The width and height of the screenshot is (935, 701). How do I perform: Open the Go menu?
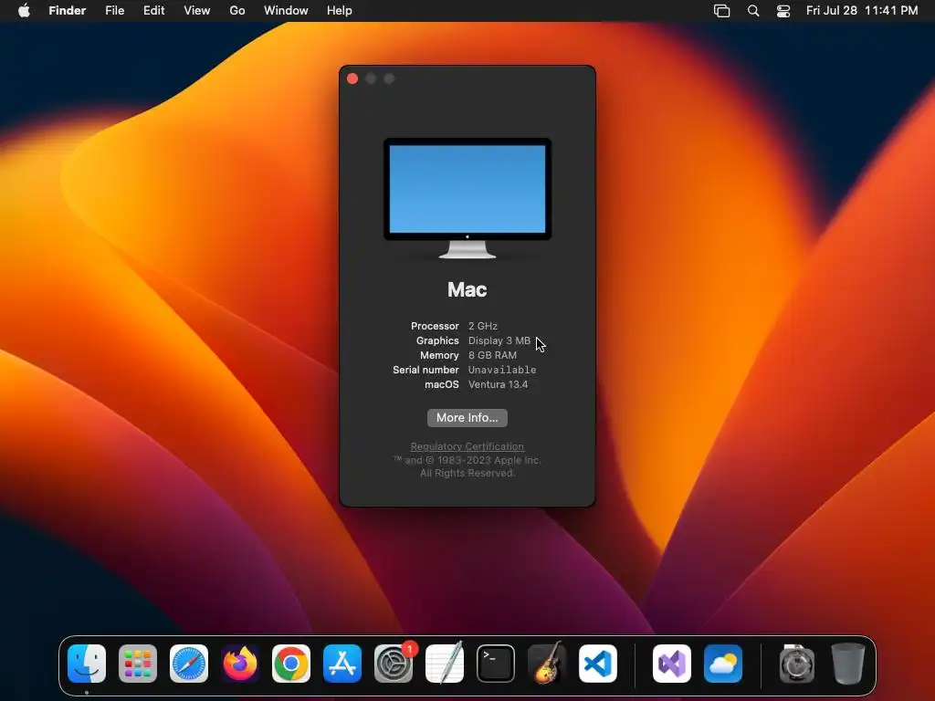click(237, 11)
